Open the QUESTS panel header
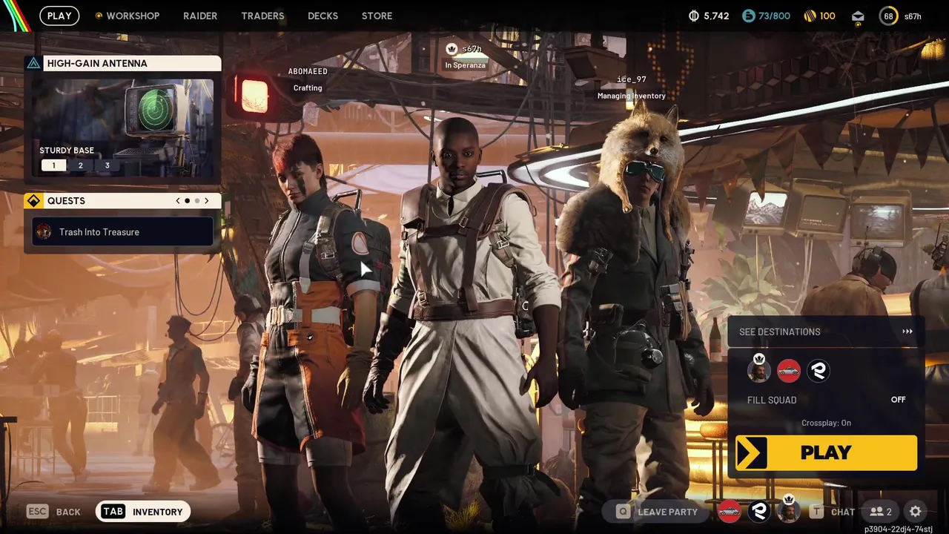949x534 pixels. [123, 201]
